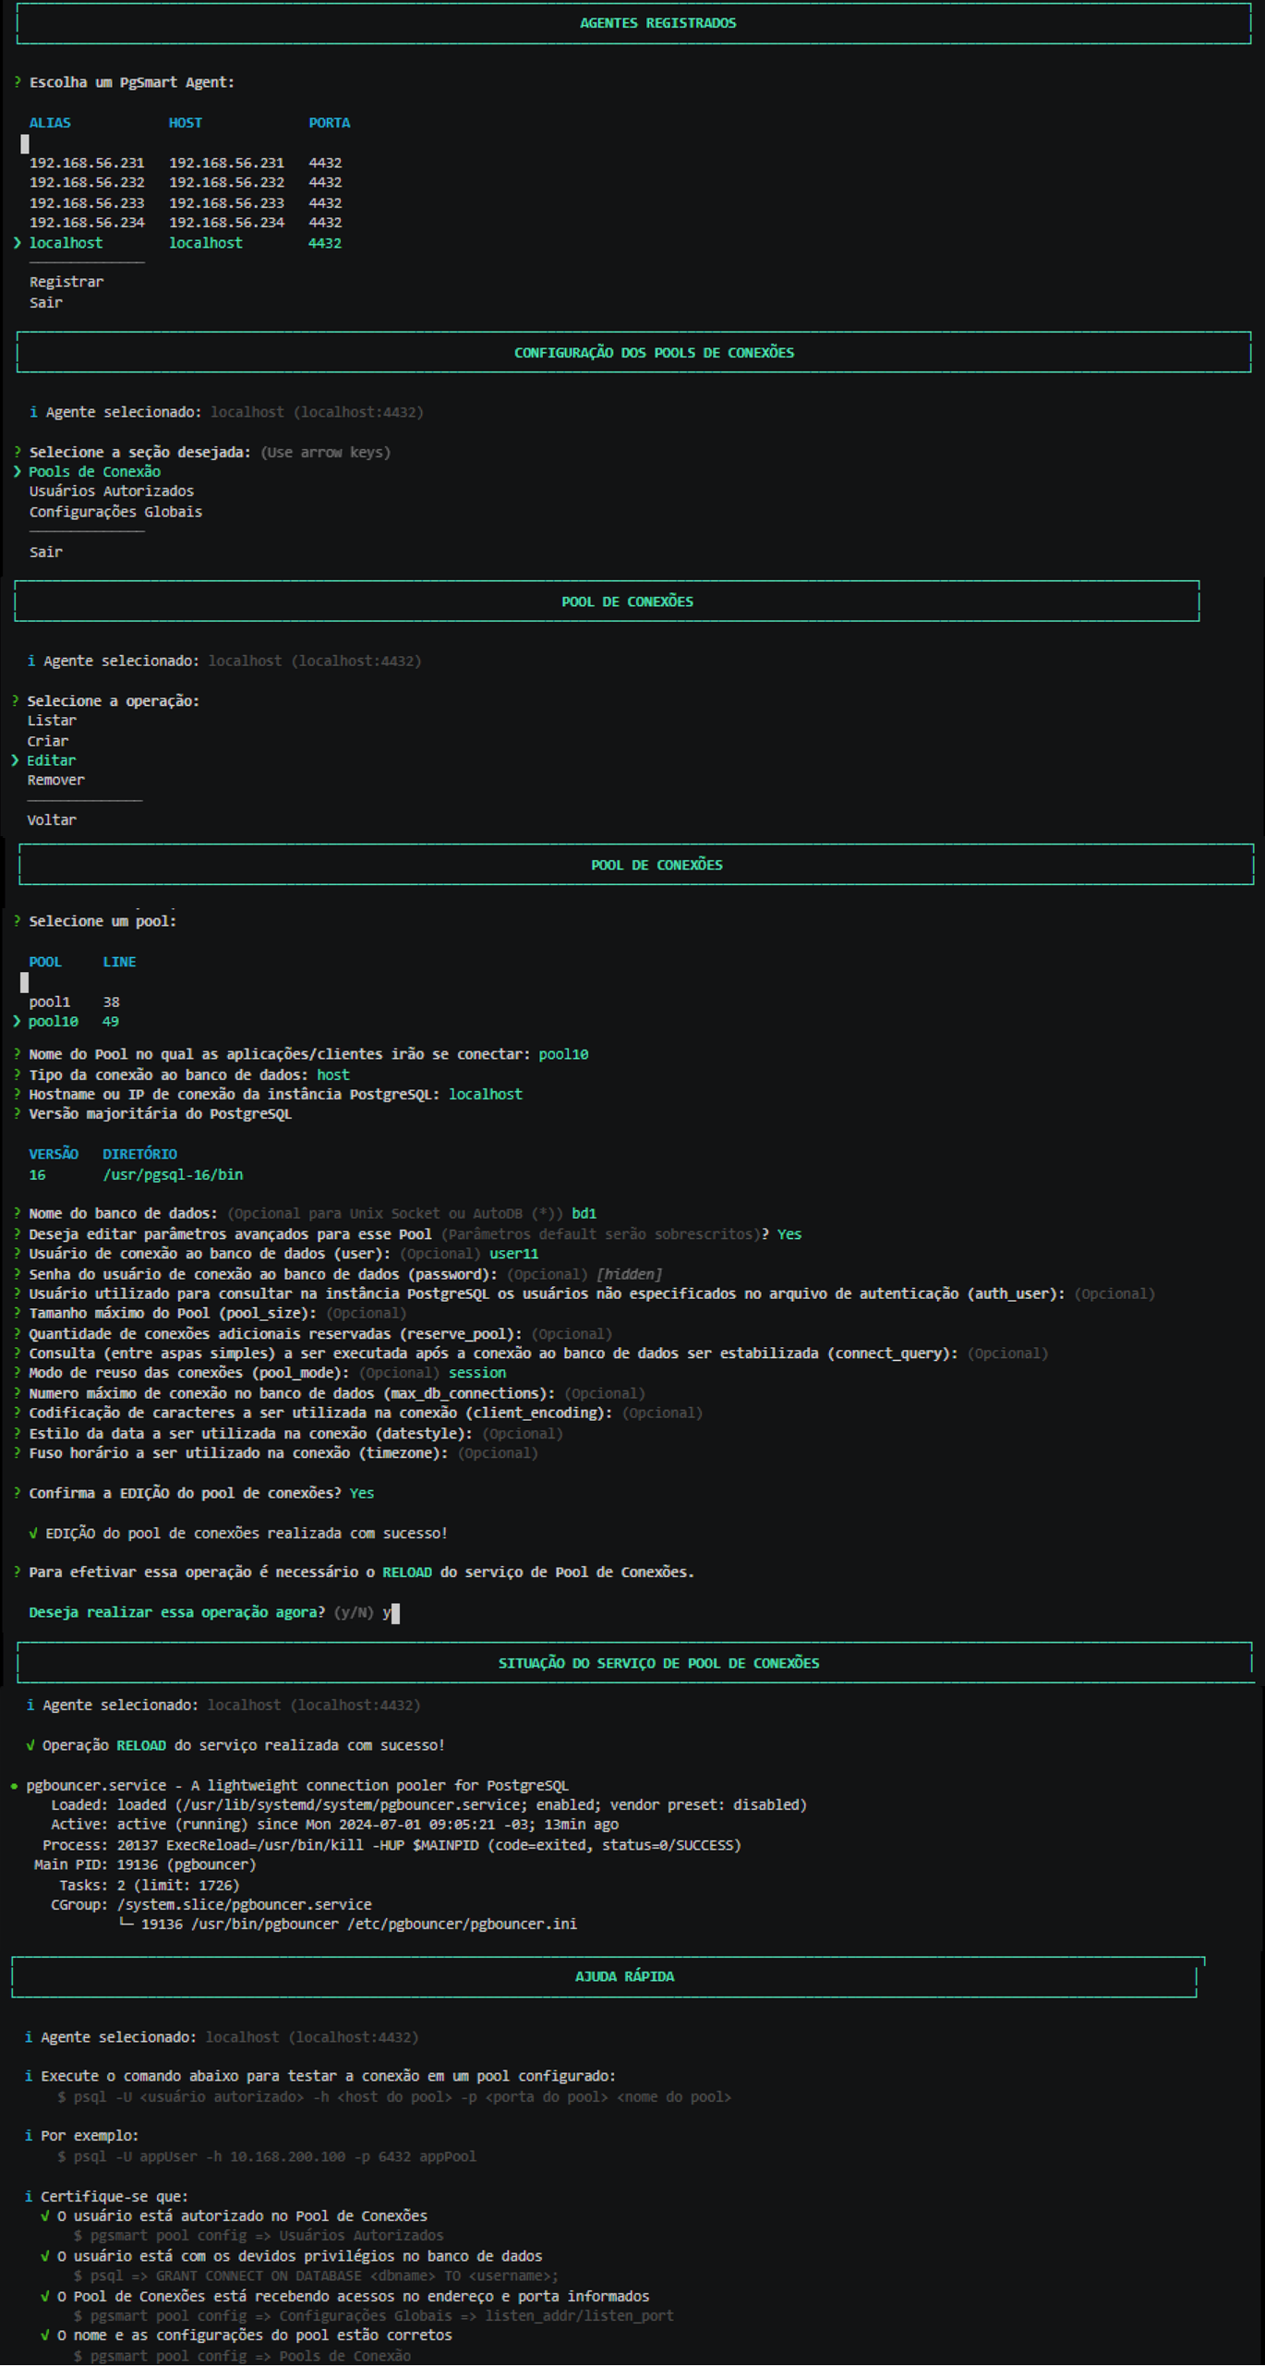This screenshot has width=1265, height=2367.
Task: Click the y/N reload prompt input
Action: pos(392,1612)
